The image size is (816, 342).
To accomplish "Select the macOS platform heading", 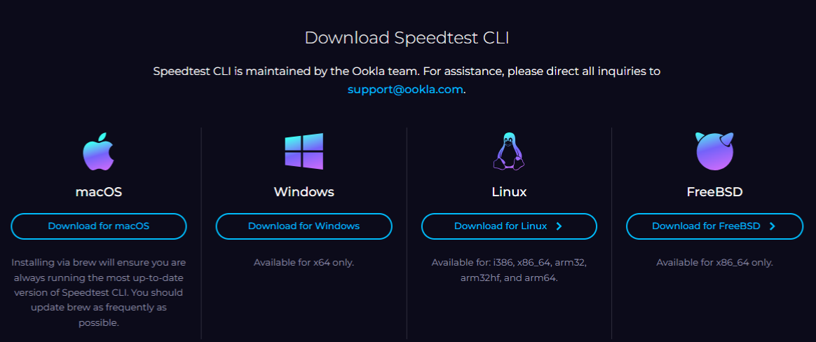I will click(98, 191).
